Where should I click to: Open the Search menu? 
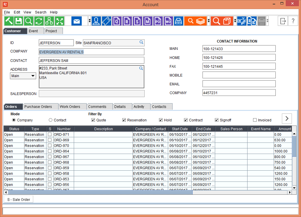(41, 12)
